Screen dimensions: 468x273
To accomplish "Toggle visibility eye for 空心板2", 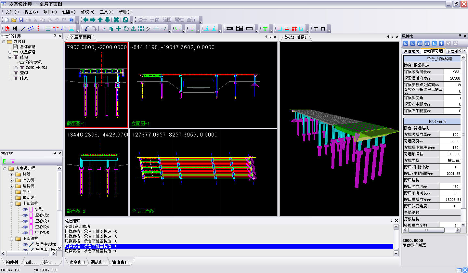I will coord(25,215).
